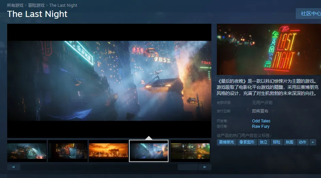Viewport: 321px width, 178px height.
Task: Click the main flying-car screenshot
Action: [109, 81]
